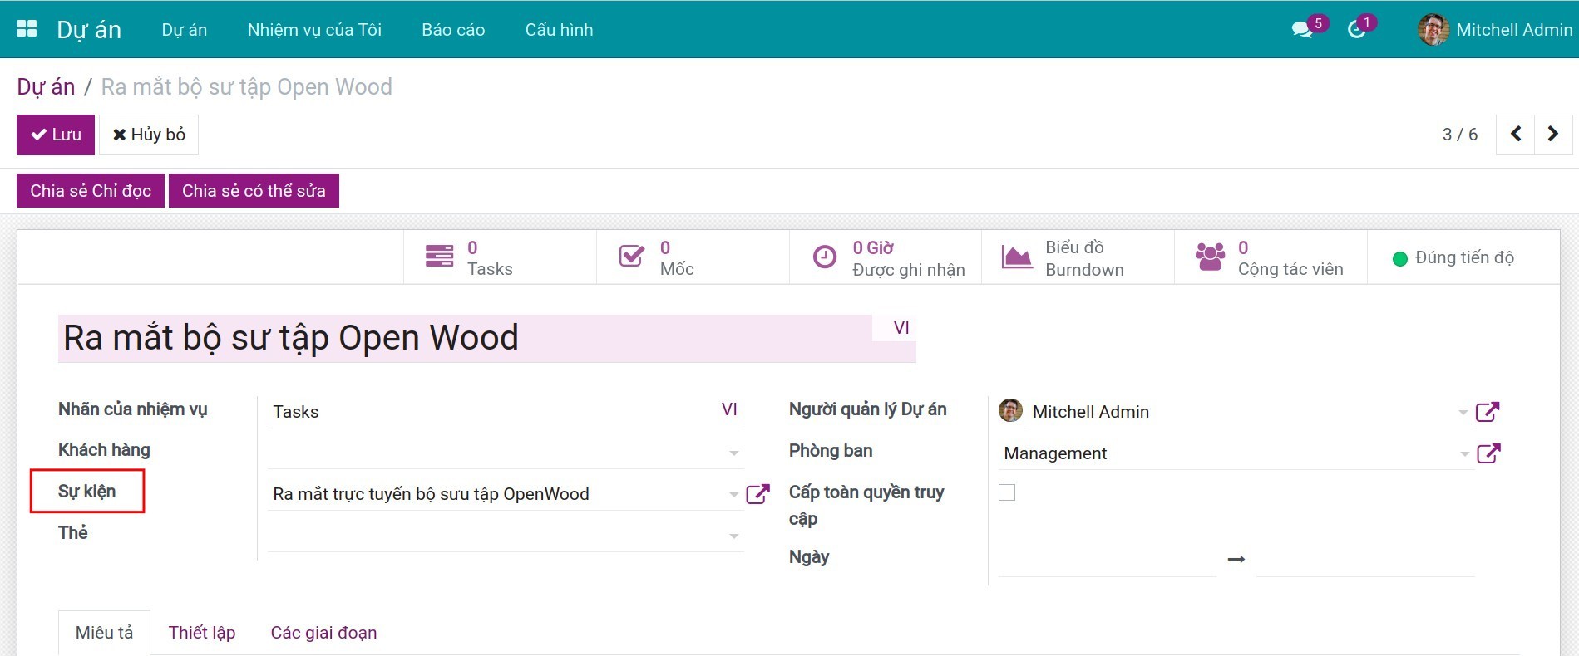Open the Báo cáo menu
The height and width of the screenshot is (656, 1579).
[453, 30]
